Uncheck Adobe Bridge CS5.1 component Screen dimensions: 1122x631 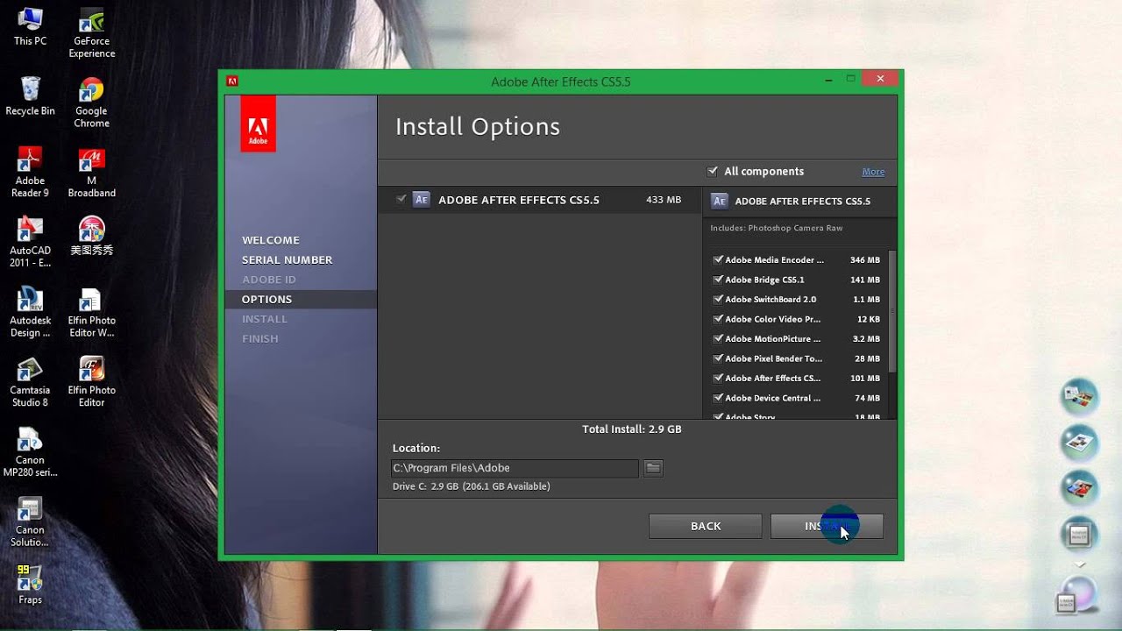(x=718, y=280)
